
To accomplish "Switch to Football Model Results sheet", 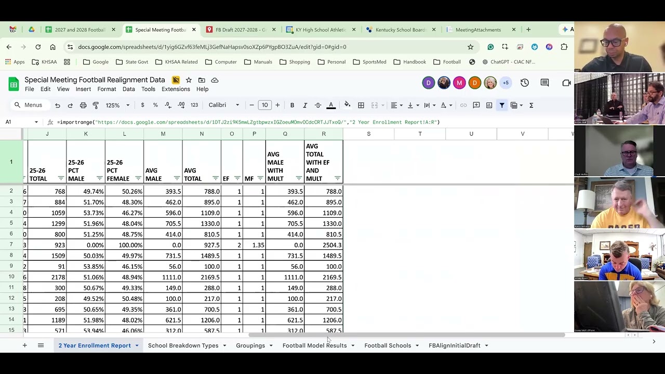I will pos(314,345).
